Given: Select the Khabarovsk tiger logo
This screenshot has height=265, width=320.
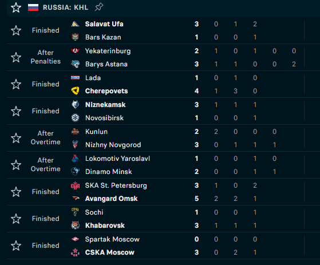Looking at the screenshot, I should point(75,225).
